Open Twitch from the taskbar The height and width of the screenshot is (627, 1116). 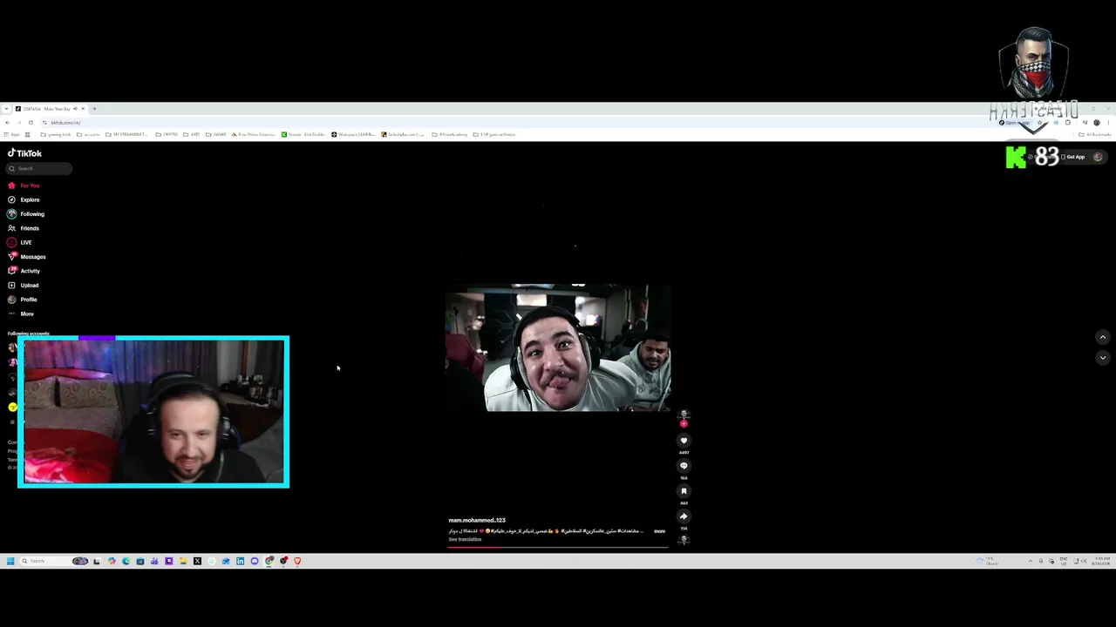coord(168,561)
